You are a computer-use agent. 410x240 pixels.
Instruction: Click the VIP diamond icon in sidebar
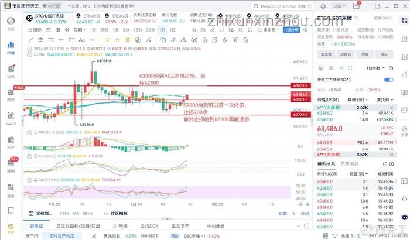tap(11, 228)
